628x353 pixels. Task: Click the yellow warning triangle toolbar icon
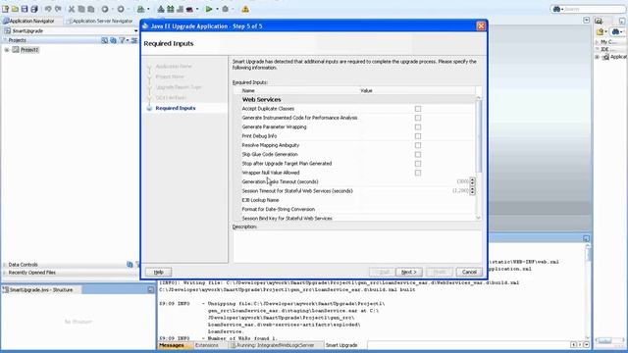(x=245, y=9)
